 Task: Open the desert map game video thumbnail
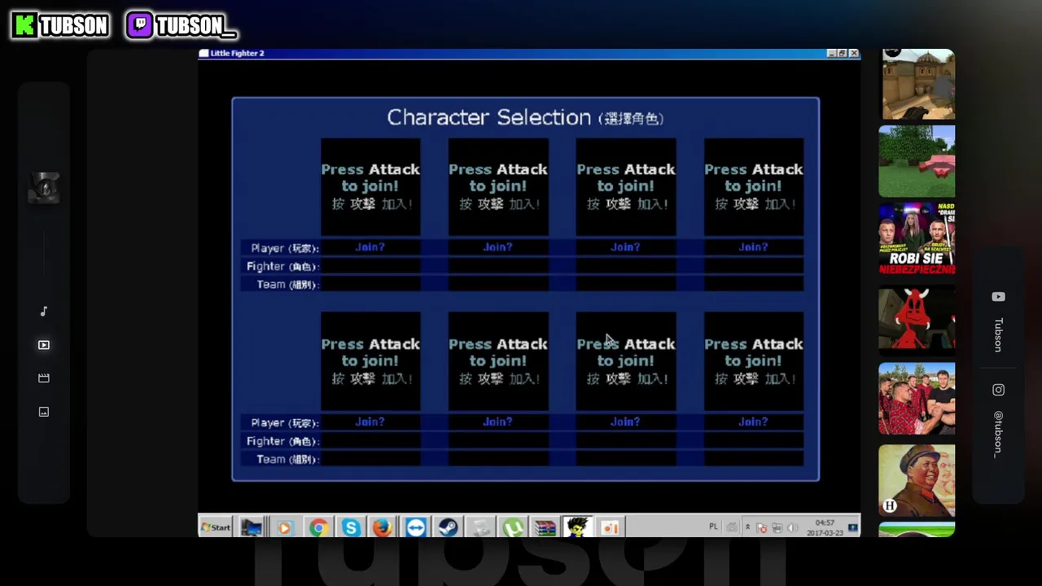point(918,84)
